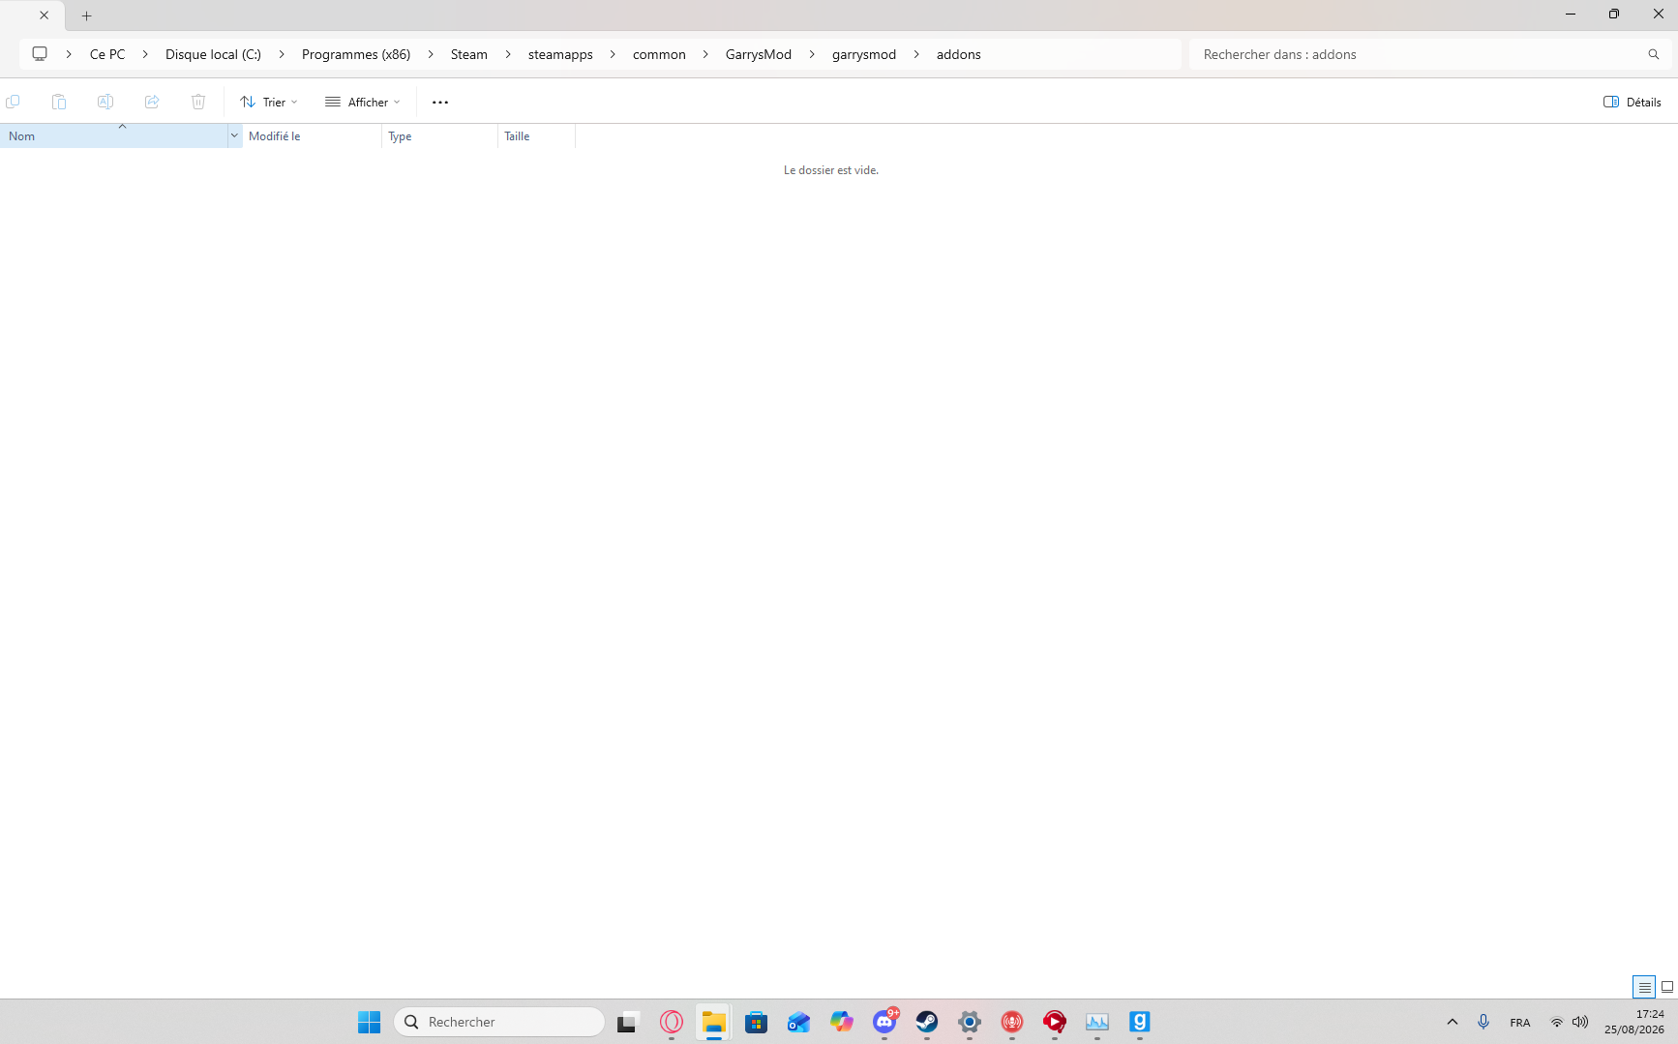Expand chevron before addons breadcrumb
This screenshot has height=1044, width=1678.
[916, 54]
